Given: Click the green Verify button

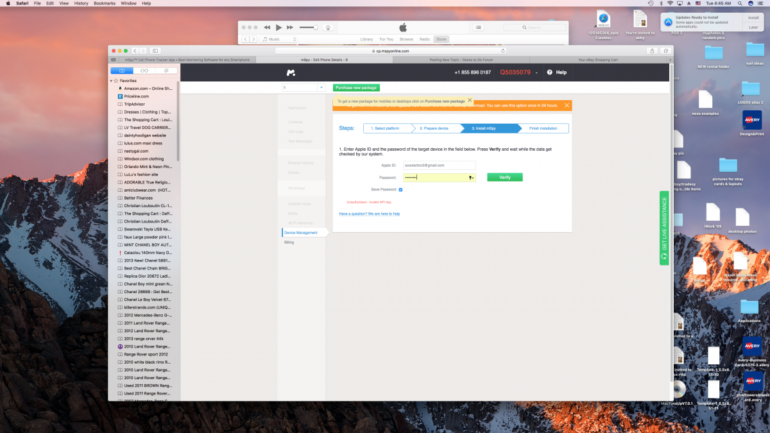Looking at the screenshot, I should pos(505,177).
